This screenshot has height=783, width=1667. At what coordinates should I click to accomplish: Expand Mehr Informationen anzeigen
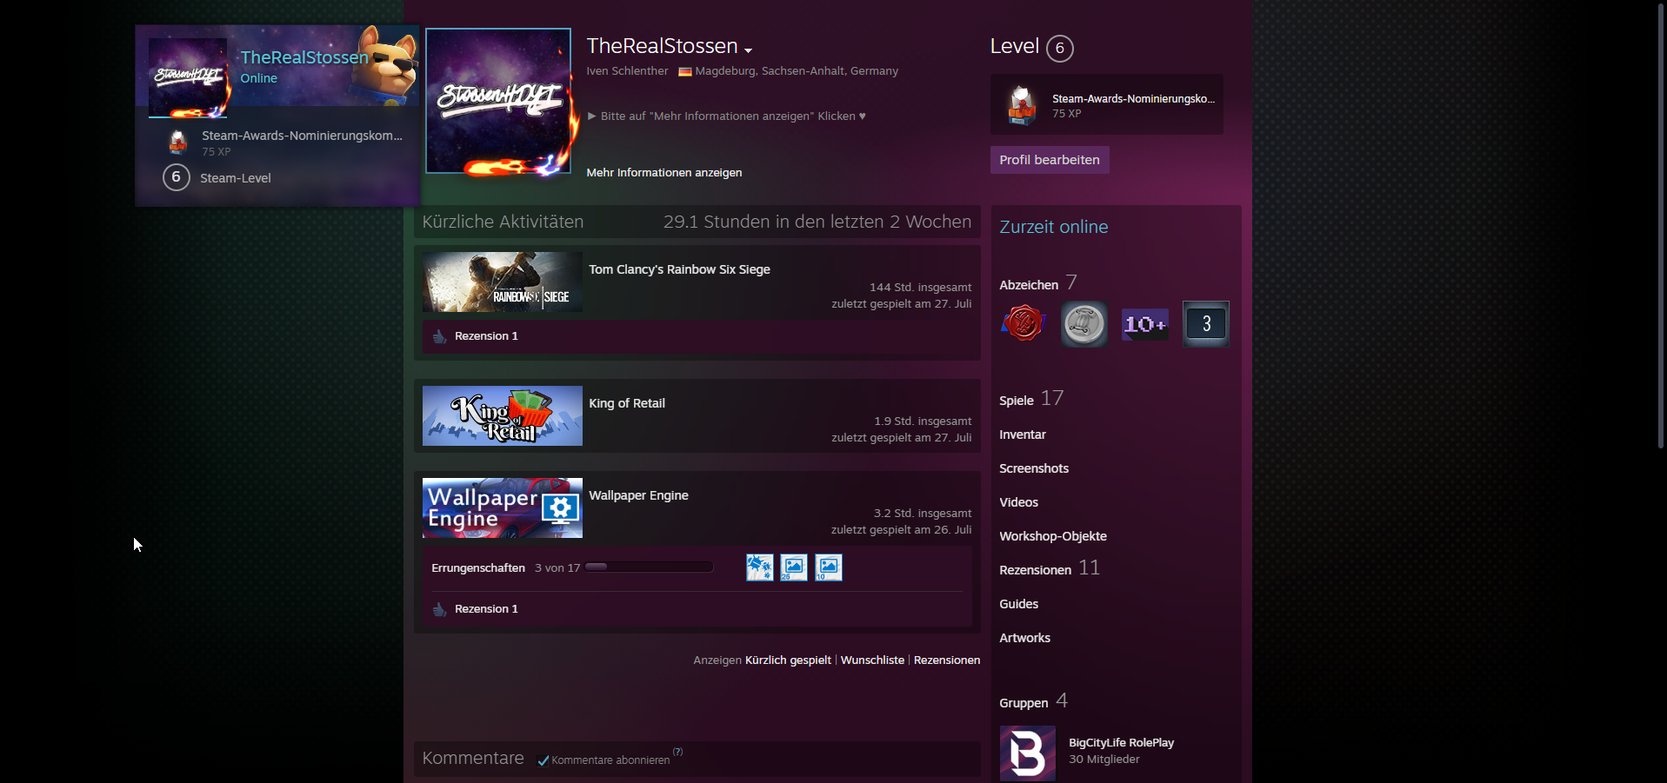[663, 173]
